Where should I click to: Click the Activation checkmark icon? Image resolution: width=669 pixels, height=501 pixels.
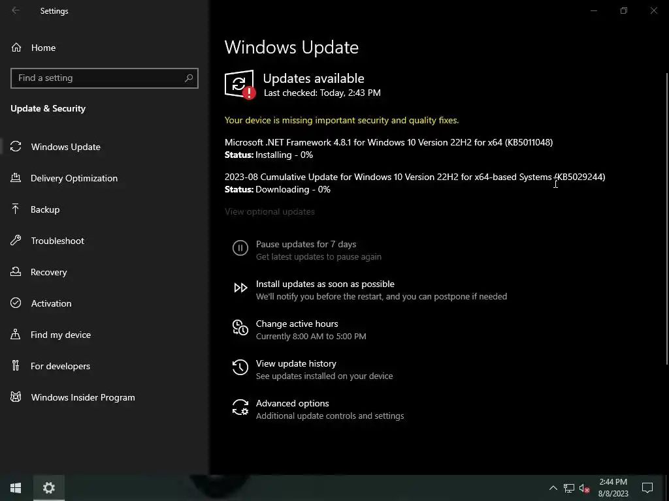pyautogui.click(x=16, y=303)
